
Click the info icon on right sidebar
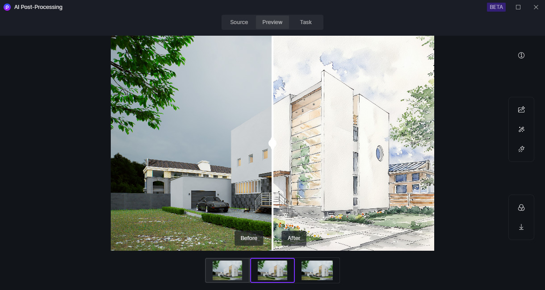(x=521, y=55)
